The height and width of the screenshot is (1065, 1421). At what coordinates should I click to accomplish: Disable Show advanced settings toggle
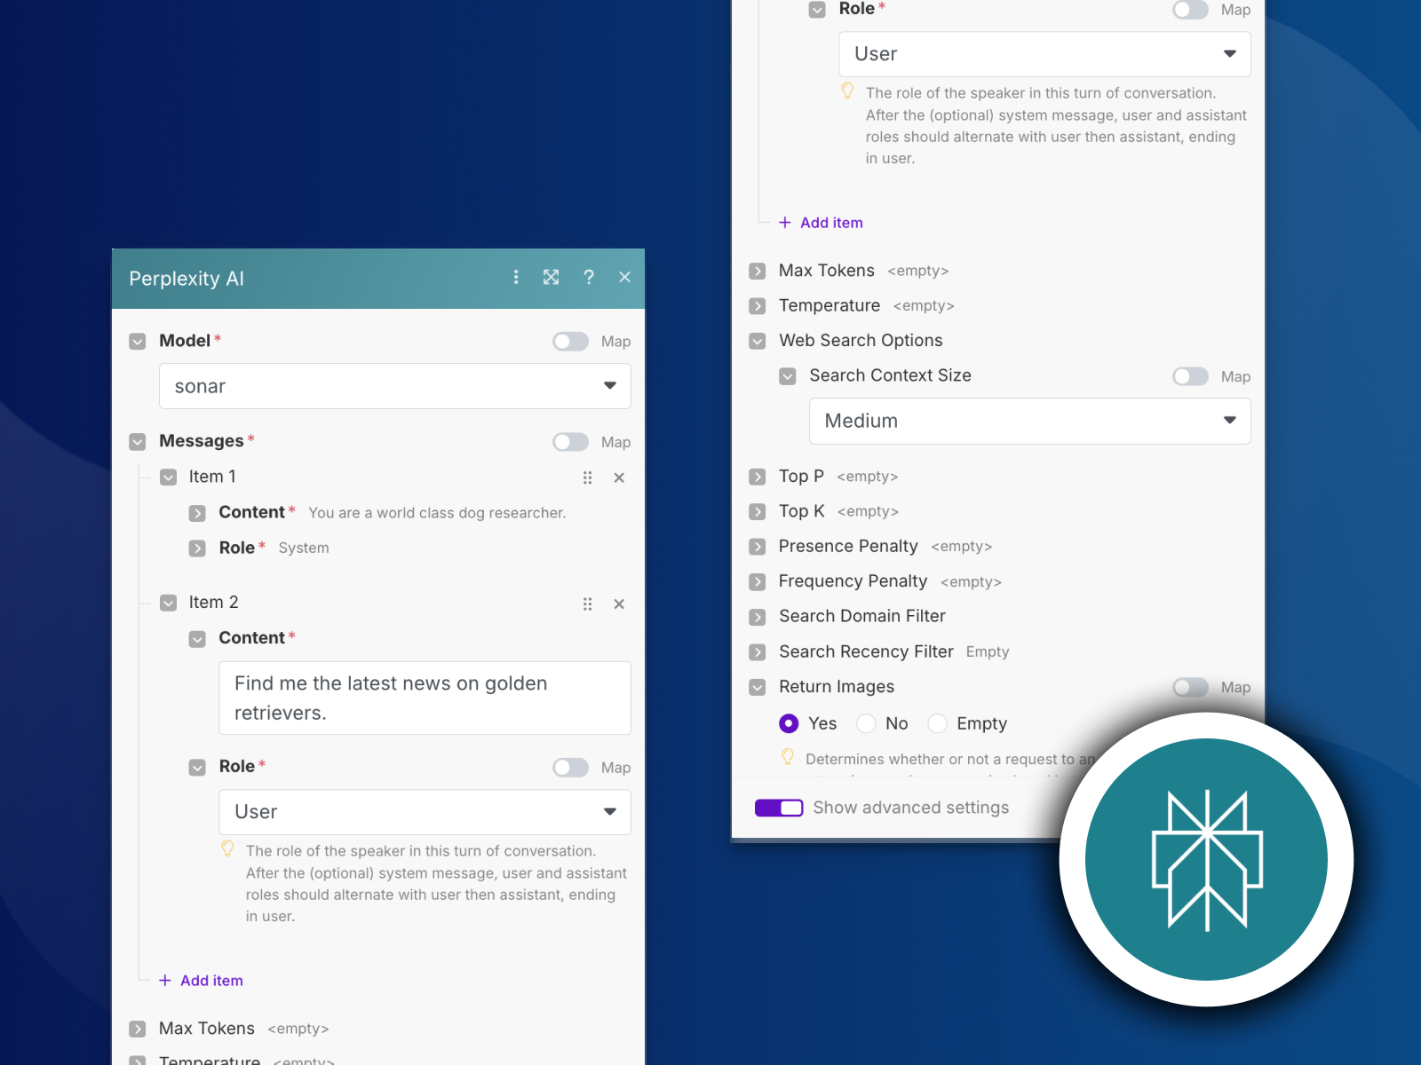[x=779, y=808]
